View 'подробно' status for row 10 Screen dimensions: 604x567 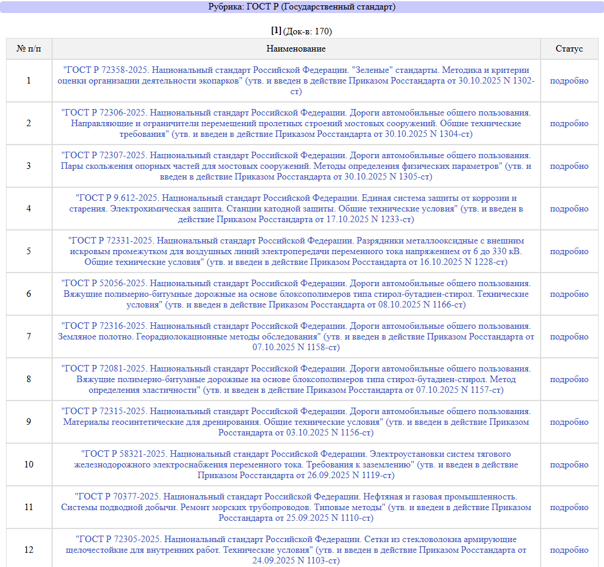[569, 465]
